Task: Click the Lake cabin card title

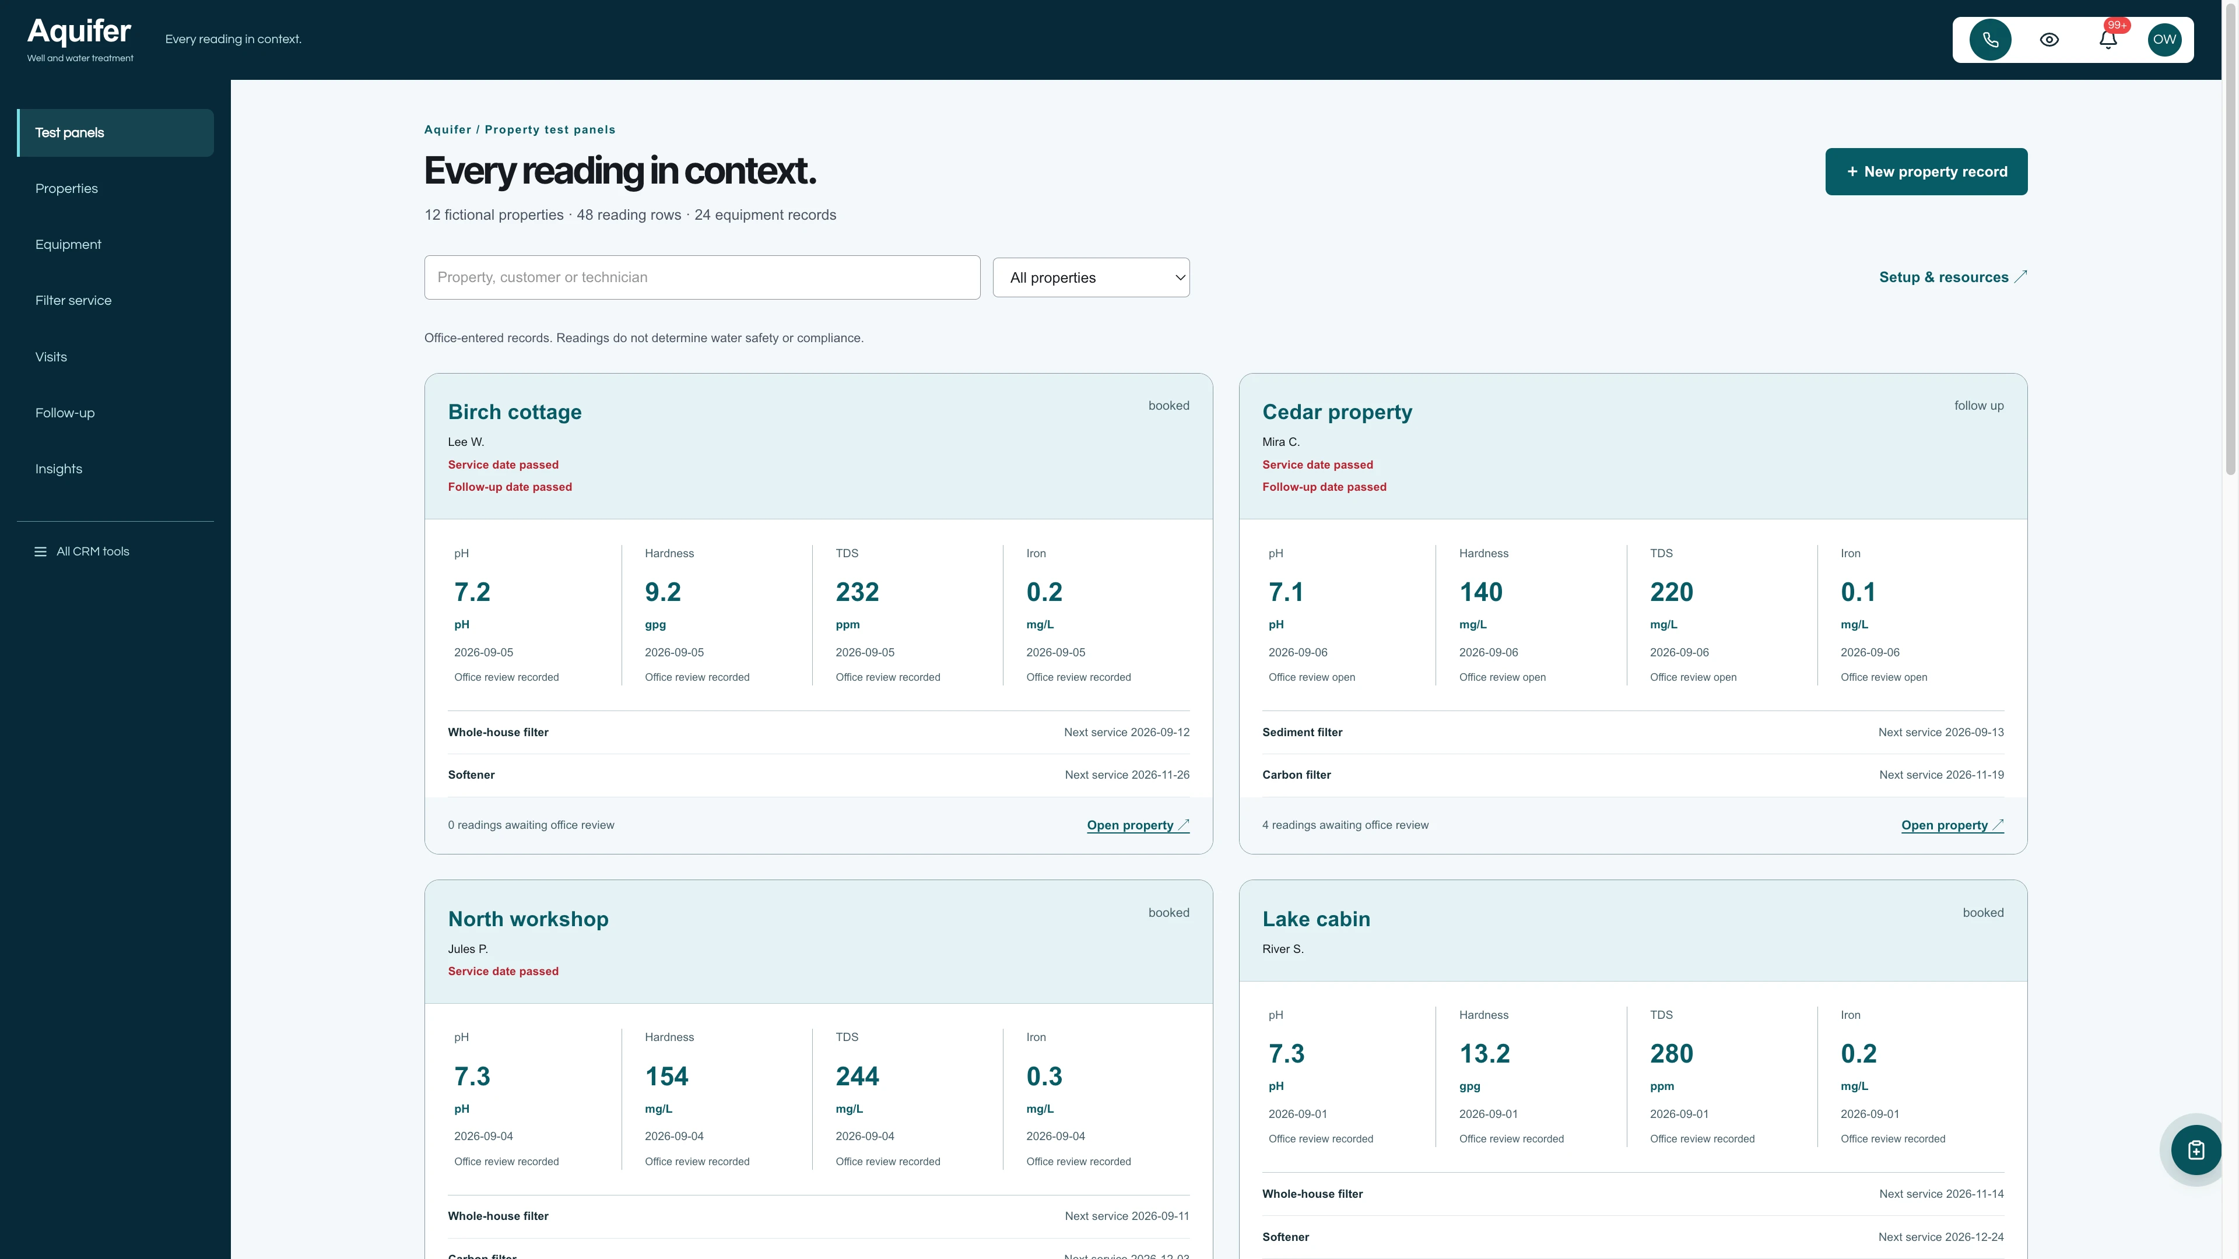Action: click(x=1316, y=919)
